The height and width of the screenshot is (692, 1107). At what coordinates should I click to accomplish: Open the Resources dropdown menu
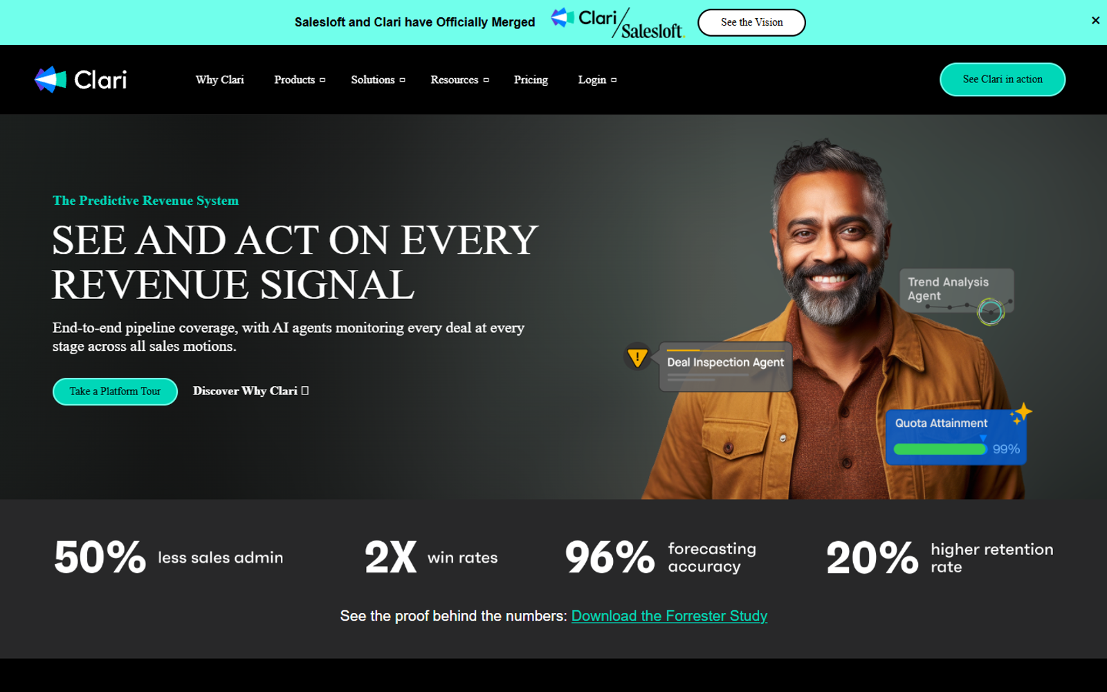pos(459,80)
